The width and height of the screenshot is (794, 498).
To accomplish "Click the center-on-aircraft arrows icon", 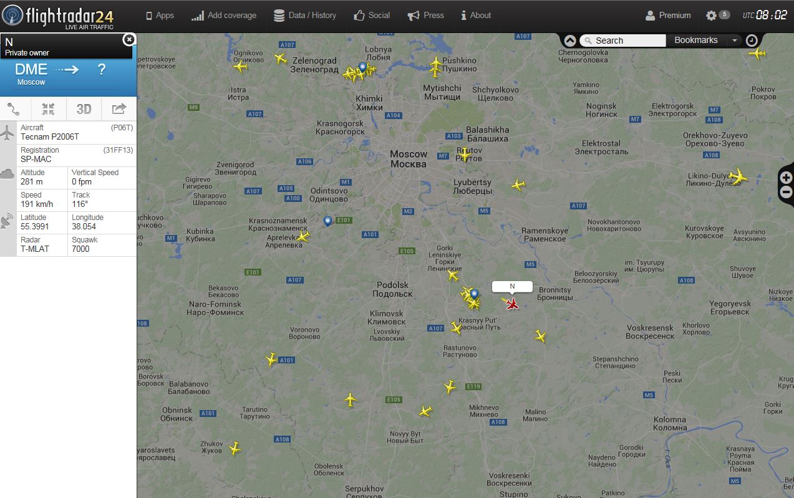I will [49, 109].
